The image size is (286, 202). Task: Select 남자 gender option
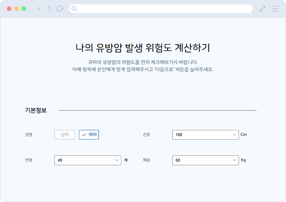64,135
